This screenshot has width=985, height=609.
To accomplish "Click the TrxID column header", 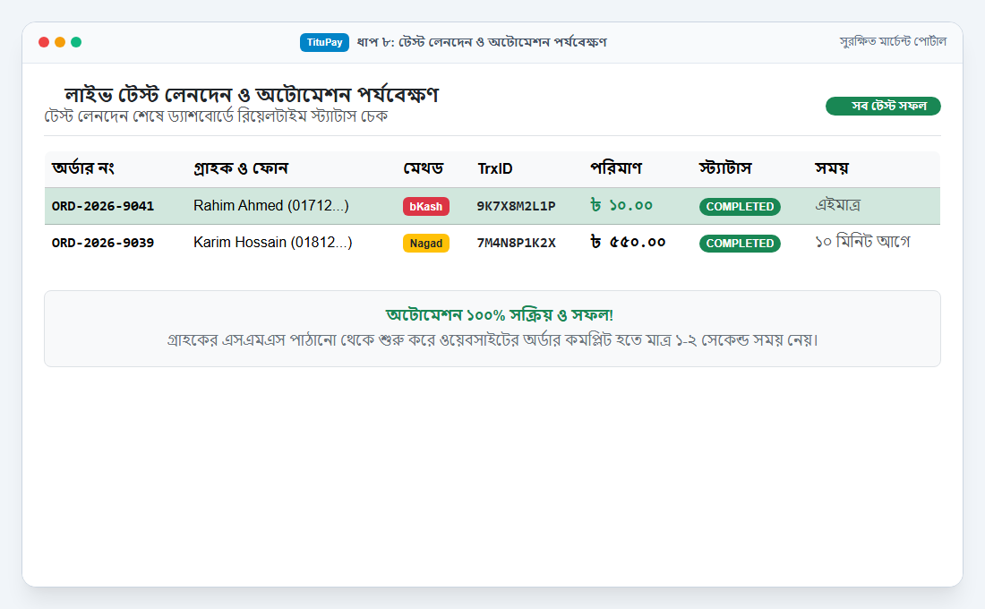I will (495, 168).
